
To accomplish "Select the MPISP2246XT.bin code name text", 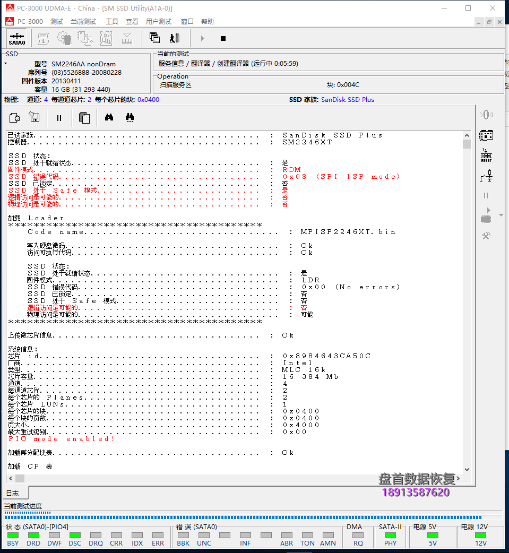I will coord(348,232).
